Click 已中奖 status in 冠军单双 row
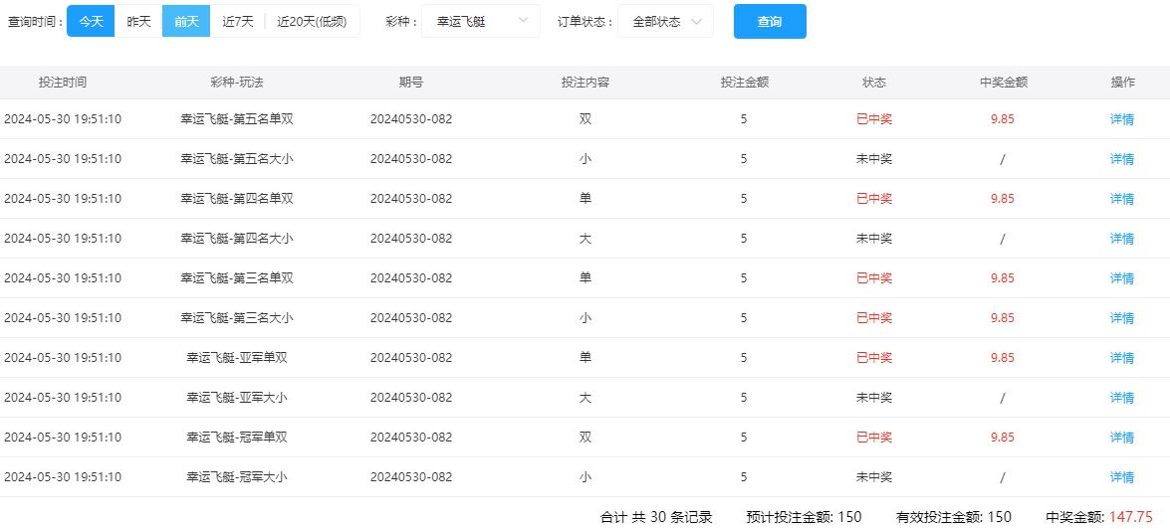The width and height of the screenshot is (1170, 529). pos(873,438)
